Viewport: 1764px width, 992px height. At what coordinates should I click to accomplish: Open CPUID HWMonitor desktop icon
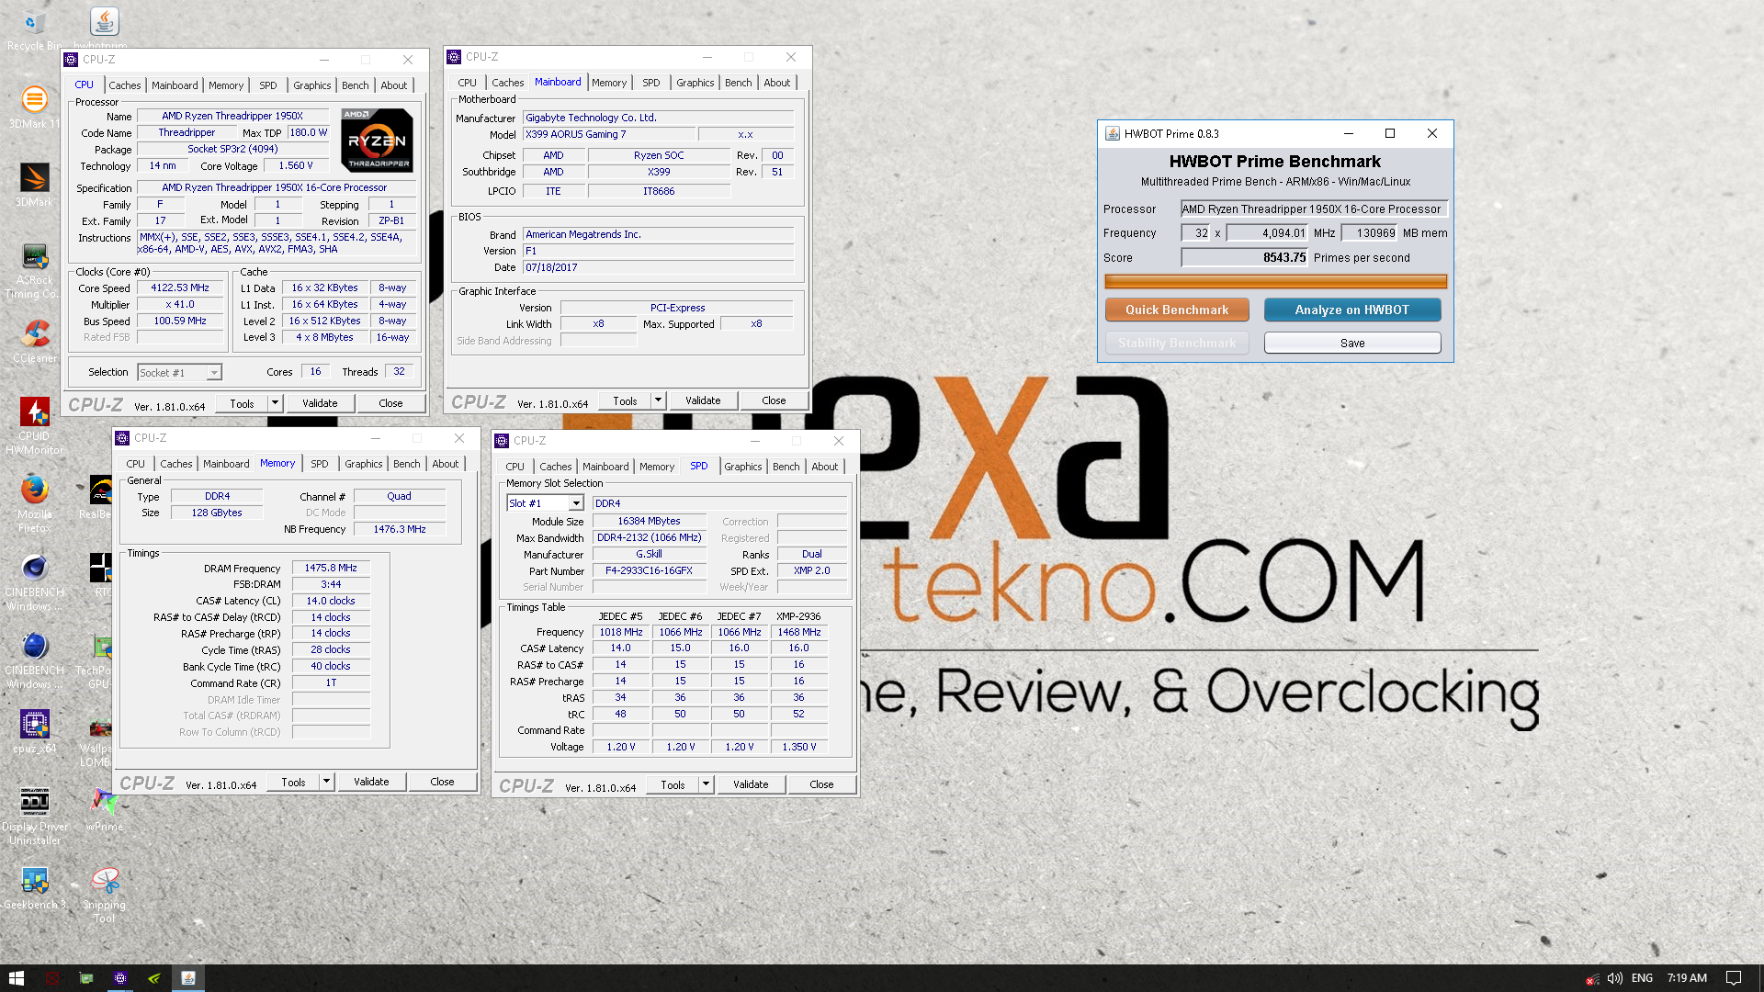pyautogui.click(x=34, y=425)
